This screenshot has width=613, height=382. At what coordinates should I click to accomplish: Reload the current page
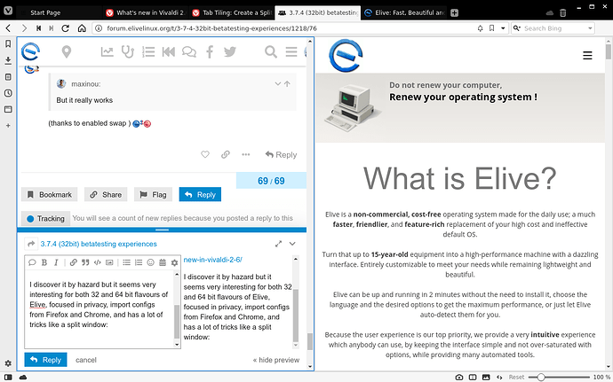pos(65,28)
